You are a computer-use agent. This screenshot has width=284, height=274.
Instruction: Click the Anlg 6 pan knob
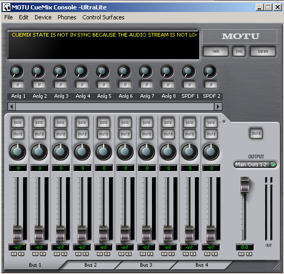pyautogui.click(x=125, y=152)
